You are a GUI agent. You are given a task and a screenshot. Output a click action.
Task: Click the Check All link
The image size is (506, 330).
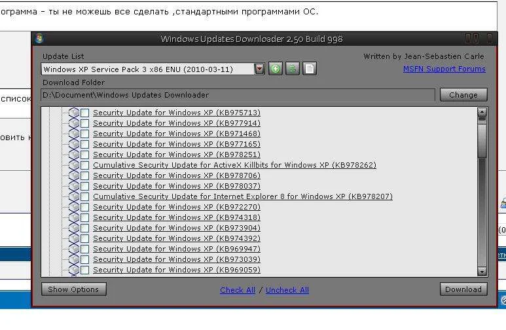[x=238, y=290]
